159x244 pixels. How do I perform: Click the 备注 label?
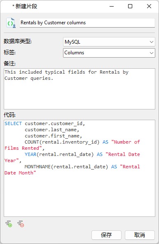[9, 63]
